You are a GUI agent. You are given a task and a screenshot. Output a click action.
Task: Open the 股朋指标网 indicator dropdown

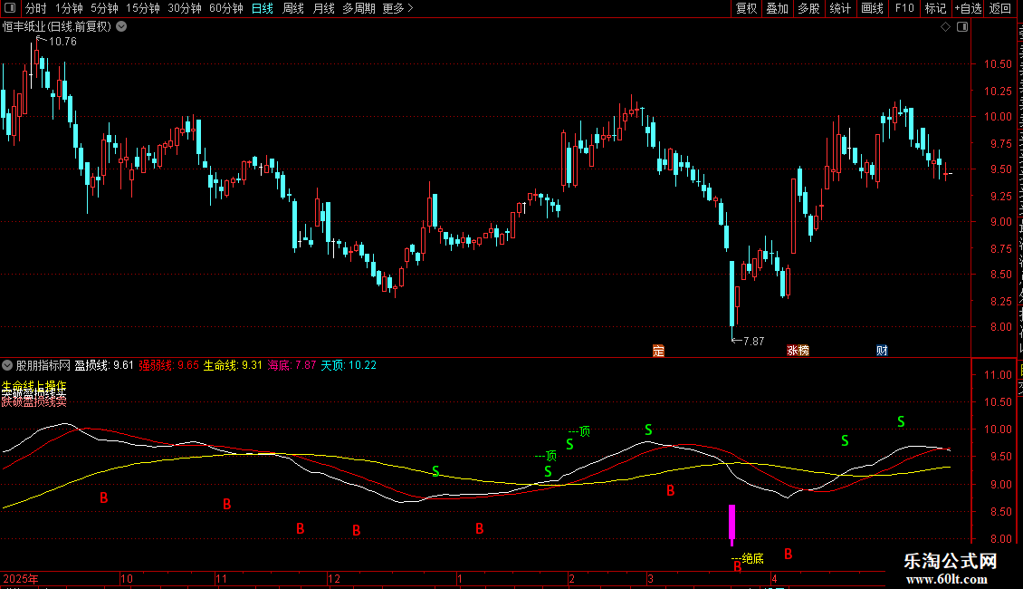click(7, 365)
